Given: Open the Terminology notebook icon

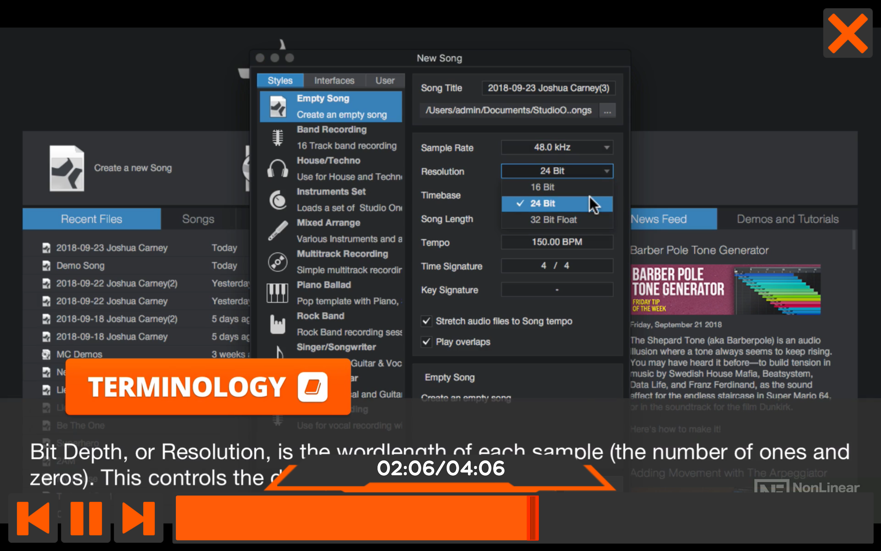Looking at the screenshot, I should click(312, 387).
